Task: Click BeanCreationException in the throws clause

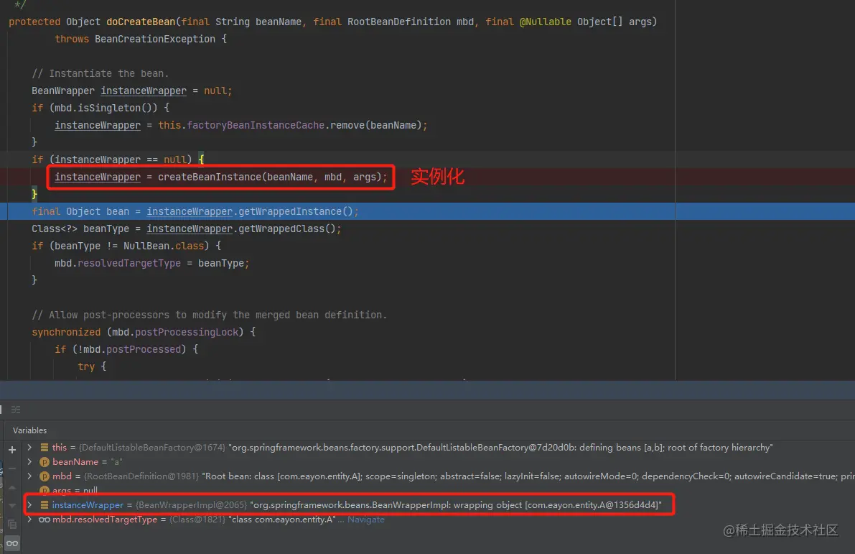Action: [155, 40]
